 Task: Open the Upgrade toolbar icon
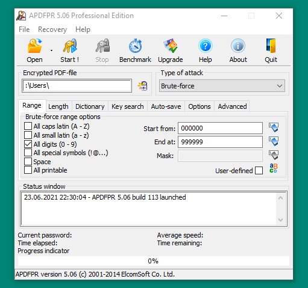click(171, 46)
